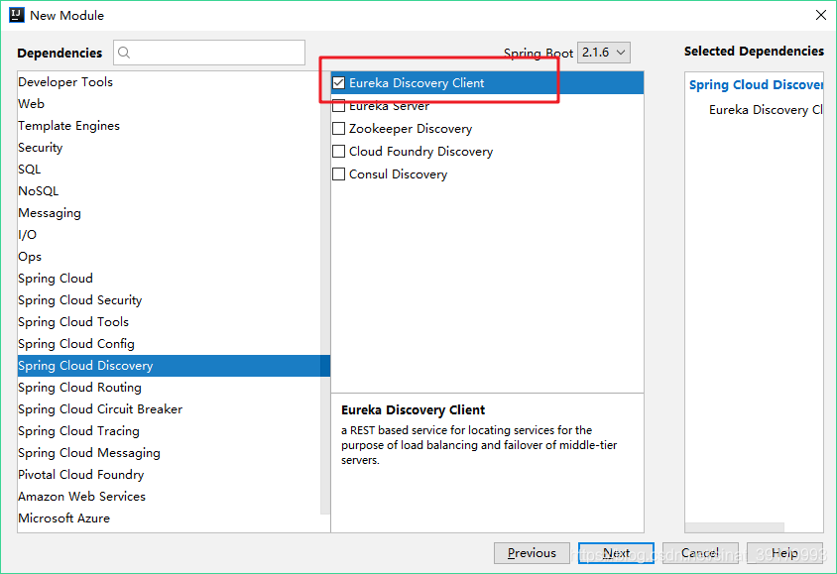Click in the dependencies search field
Image resolution: width=837 pixels, height=574 pixels.
209,53
